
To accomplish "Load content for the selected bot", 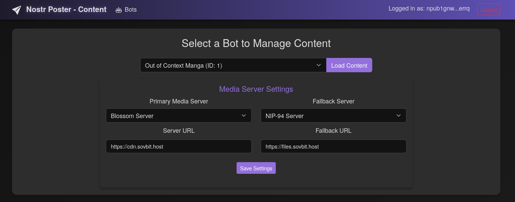I will (x=349, y=65).
